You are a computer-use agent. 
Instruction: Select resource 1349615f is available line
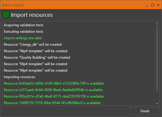point(52,103)
